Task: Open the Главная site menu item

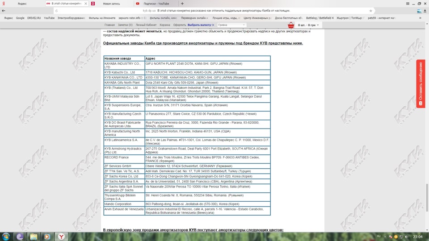Action: click(109, 25)
